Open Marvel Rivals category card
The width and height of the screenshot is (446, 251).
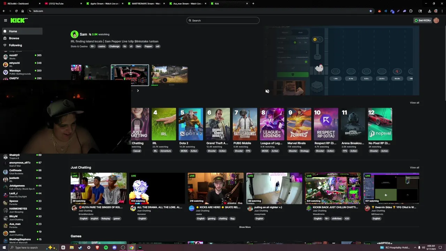pyautogui.click(x=299, y=124)
